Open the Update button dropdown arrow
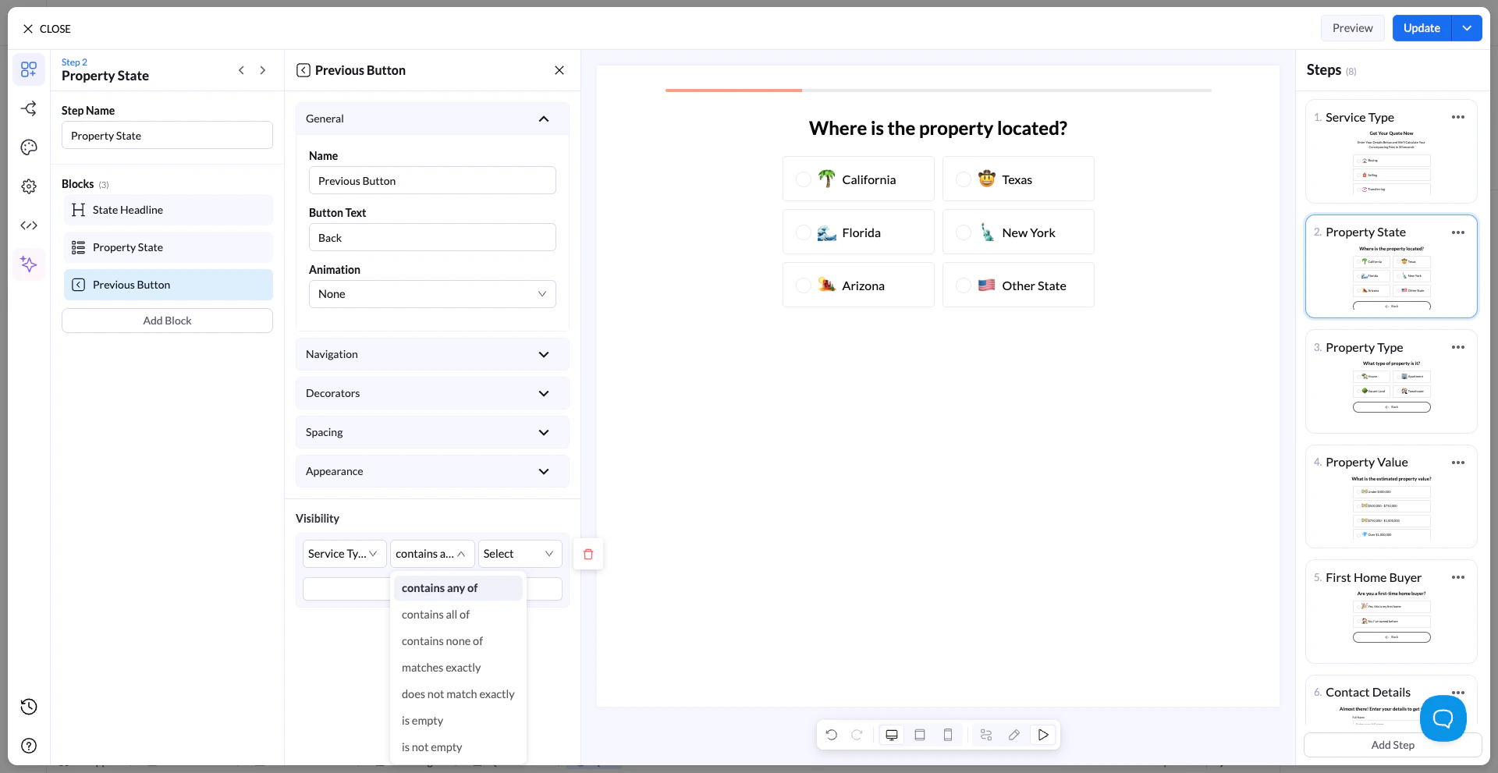The height and width of the screenshot is (773, 1498). pos(1467,28)
